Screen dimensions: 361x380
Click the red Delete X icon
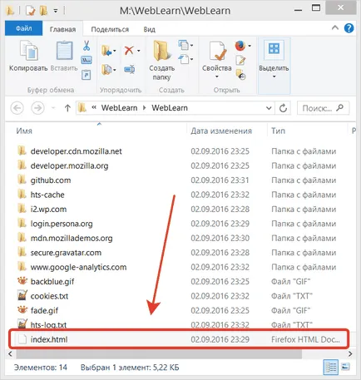129,51
